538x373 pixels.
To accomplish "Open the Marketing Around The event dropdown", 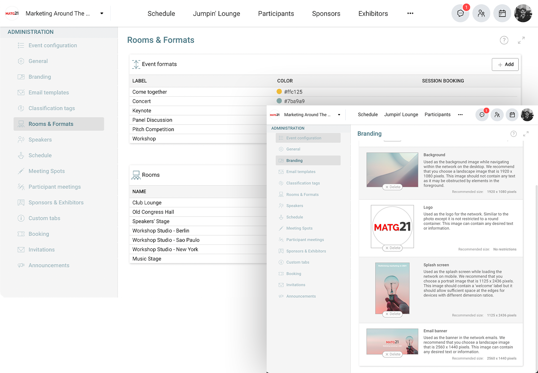I will click(x=102, y=13).
